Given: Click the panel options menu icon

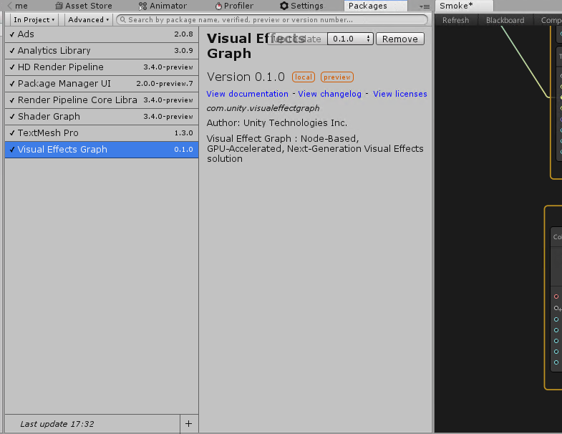Looking at the screenshot, I should (x=425, y=6).
